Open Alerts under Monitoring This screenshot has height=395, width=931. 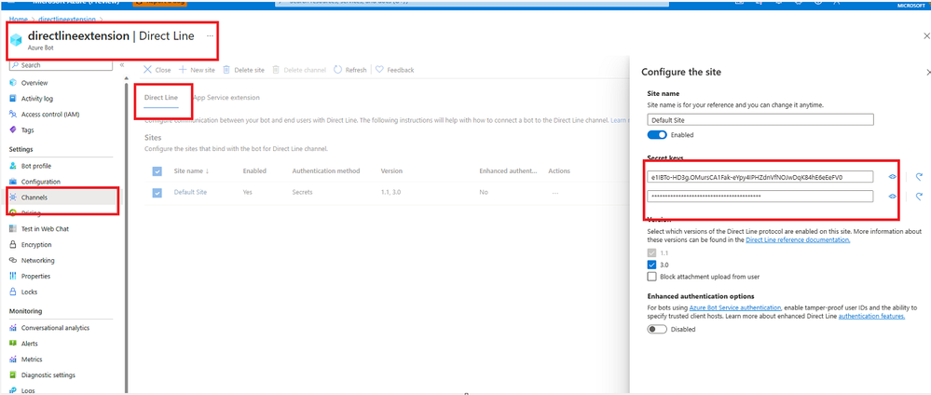[x=29, y=344]
